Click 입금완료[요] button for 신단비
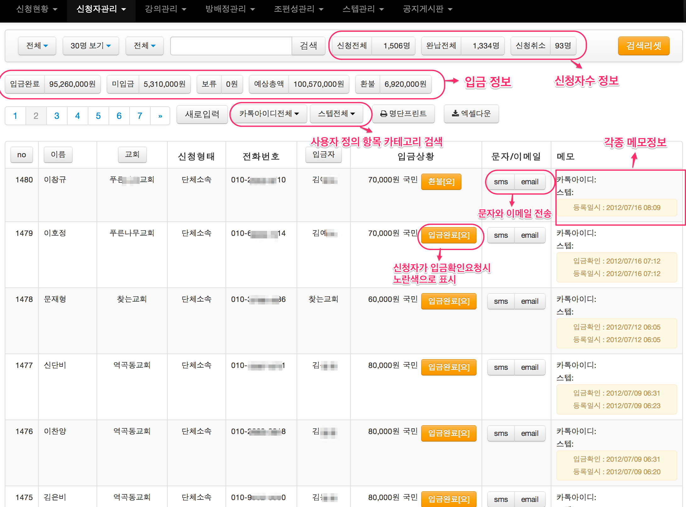Image resolution: width=686 pixels, height=507 pixels. [x=449, y=367]
